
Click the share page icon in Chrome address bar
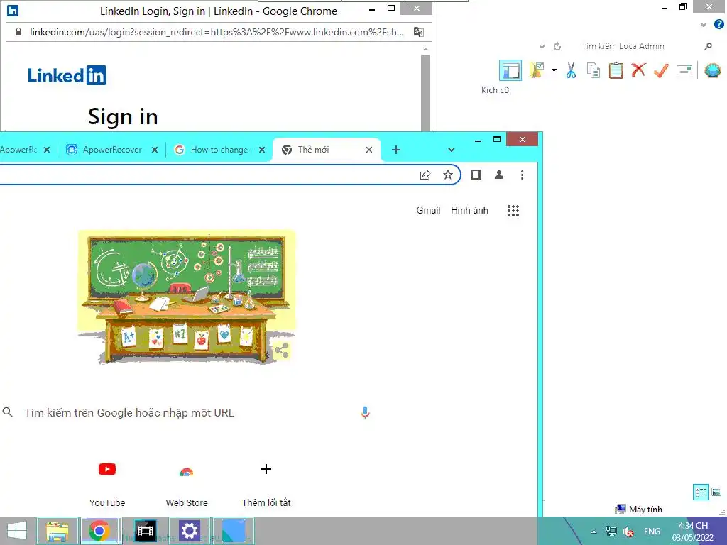[425, 175]
